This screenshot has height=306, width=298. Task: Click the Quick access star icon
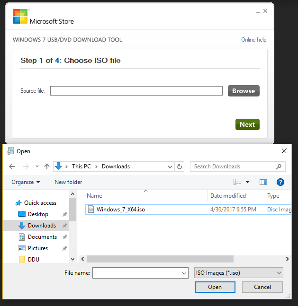click(18, 203)
